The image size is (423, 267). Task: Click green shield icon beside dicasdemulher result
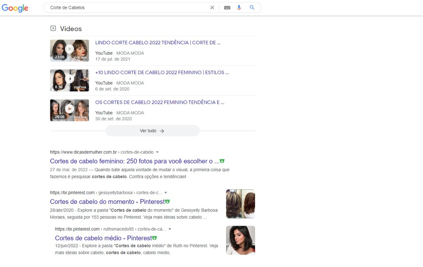[x=222, y=161]
